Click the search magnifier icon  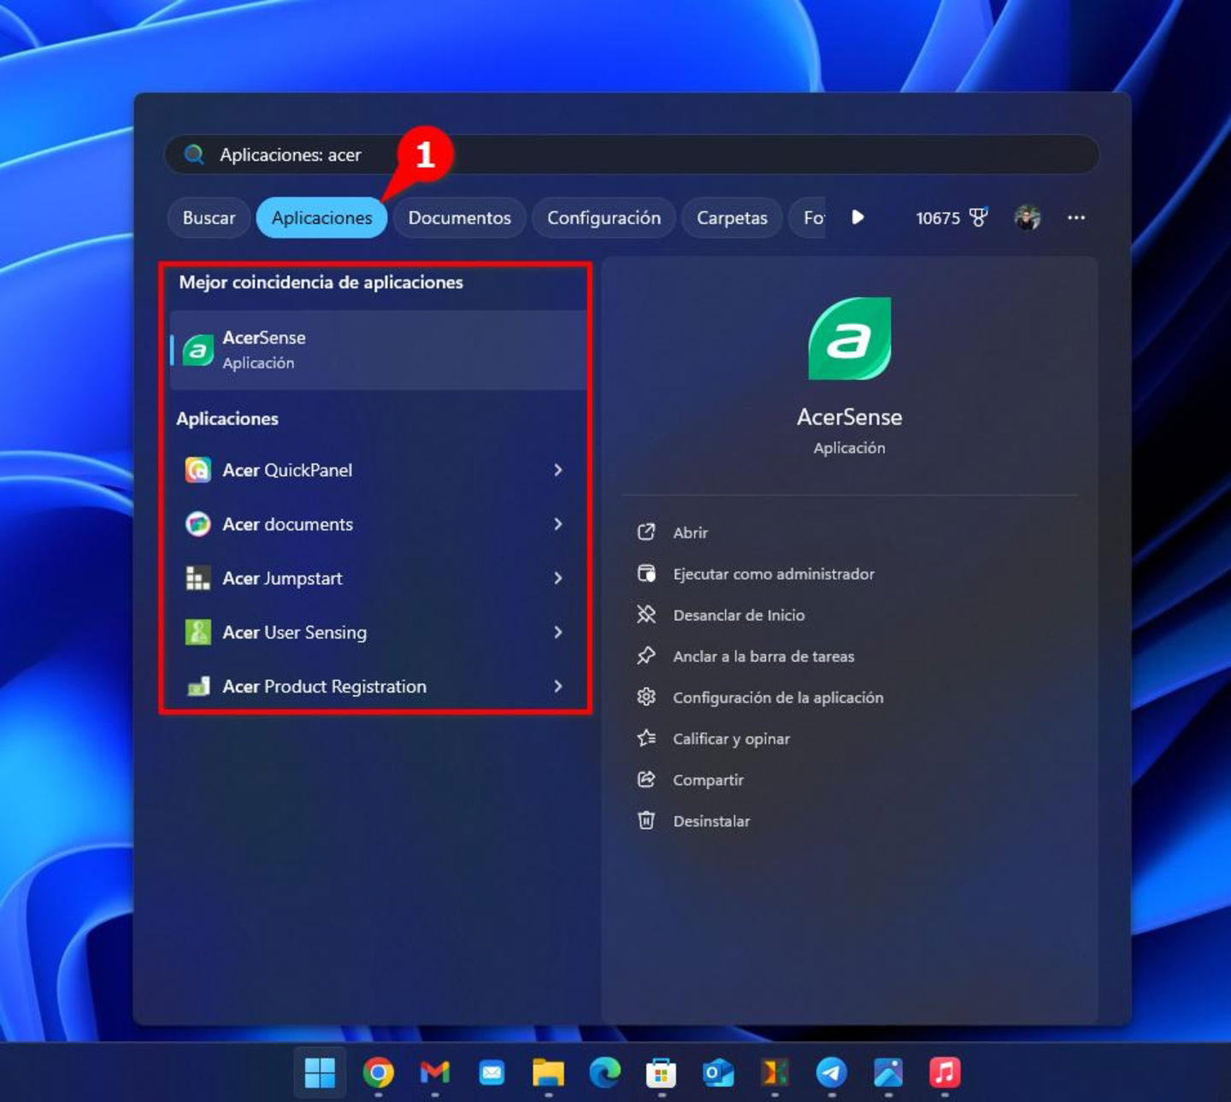[x=194, y=155]
